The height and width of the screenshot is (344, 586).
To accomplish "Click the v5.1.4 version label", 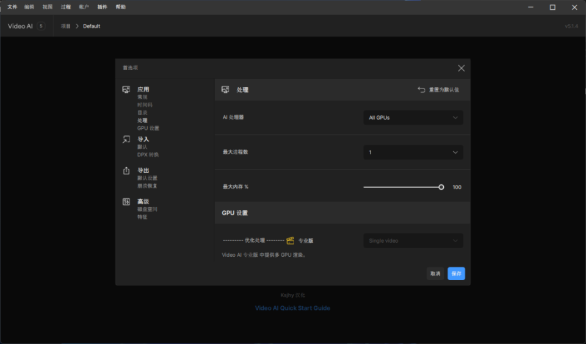I will tap(571, 26).
